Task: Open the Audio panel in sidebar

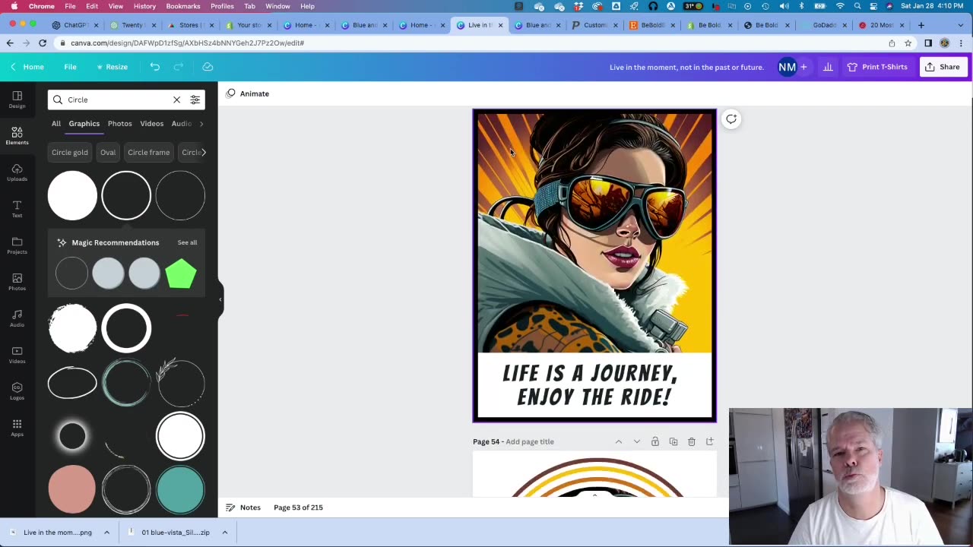Action: 17,318
